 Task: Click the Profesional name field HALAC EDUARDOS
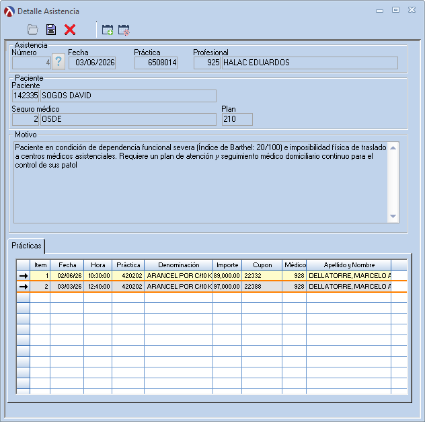click(310, 63)
